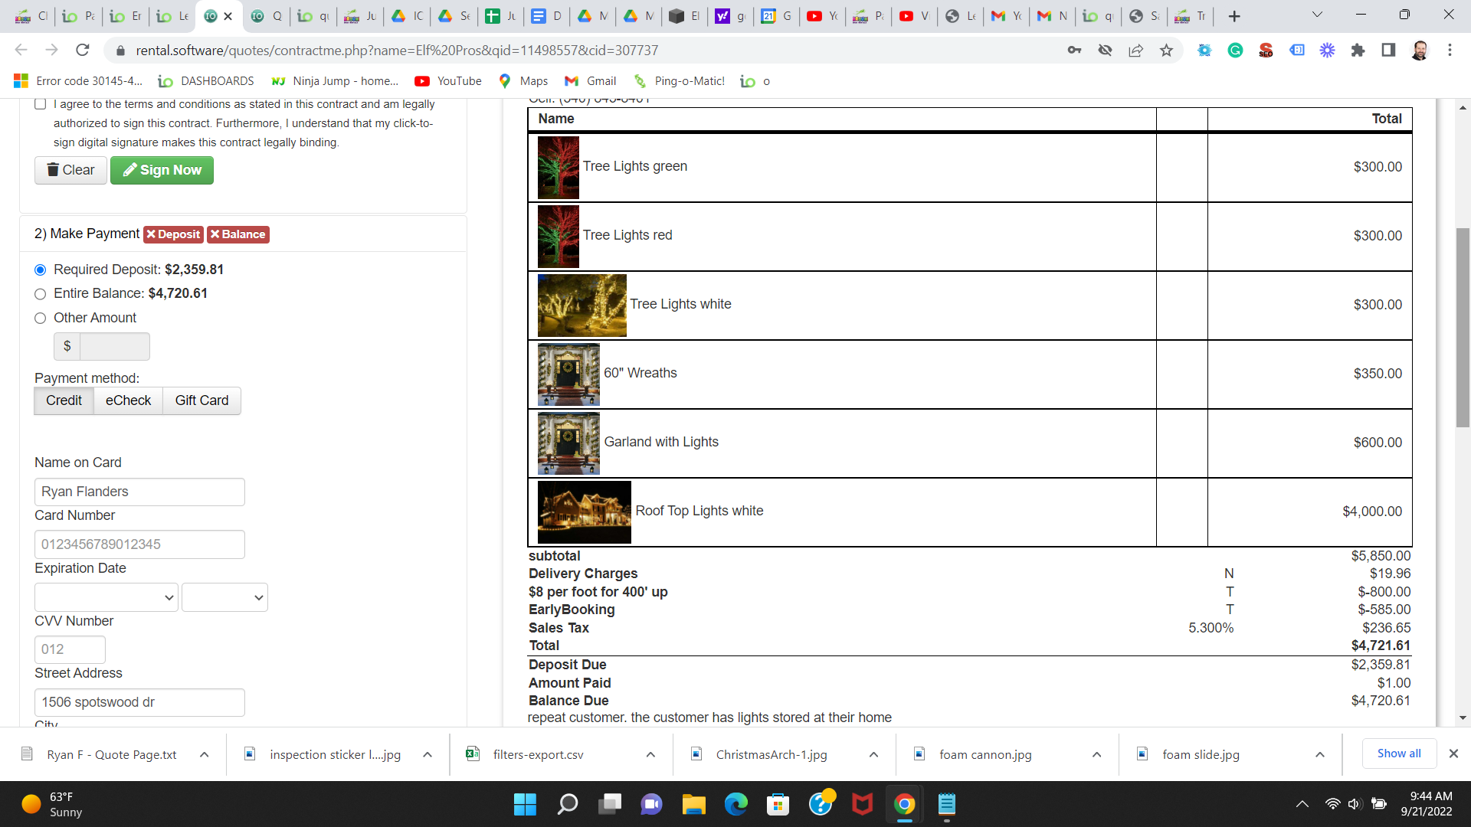
Task: Open the Extensions puzzle icon
Action: (1358, 51)
